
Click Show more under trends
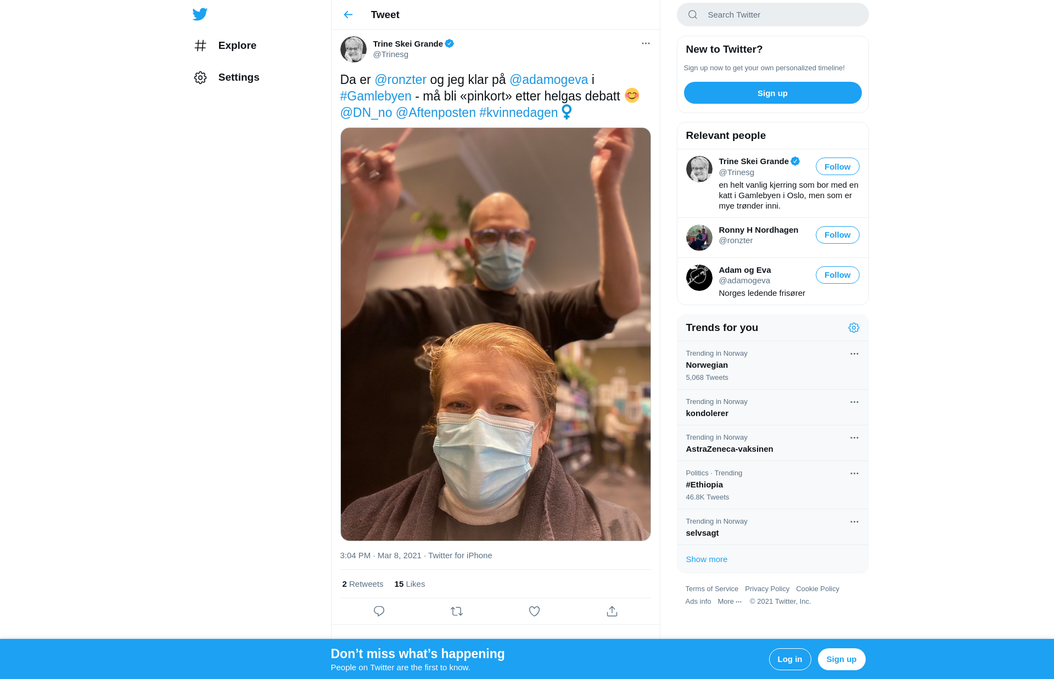tap(707, 559)
